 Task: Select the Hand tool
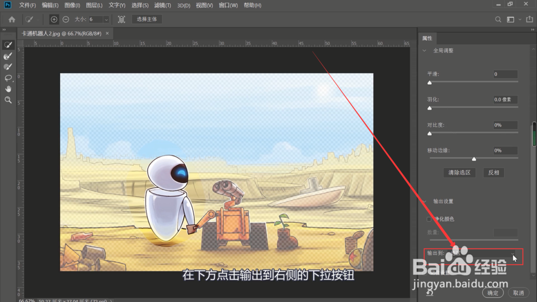(8, 89)
